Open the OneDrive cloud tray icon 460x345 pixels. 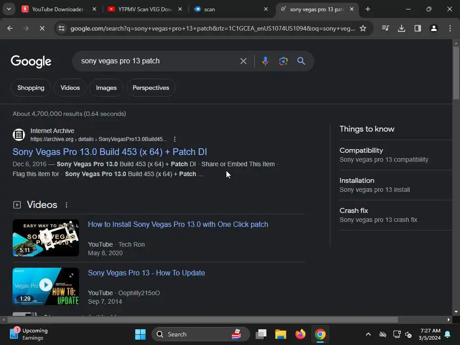coord(383,334)
